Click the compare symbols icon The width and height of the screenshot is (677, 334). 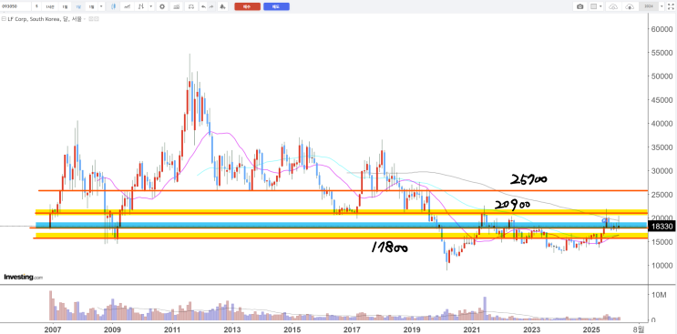coord(140,6)
